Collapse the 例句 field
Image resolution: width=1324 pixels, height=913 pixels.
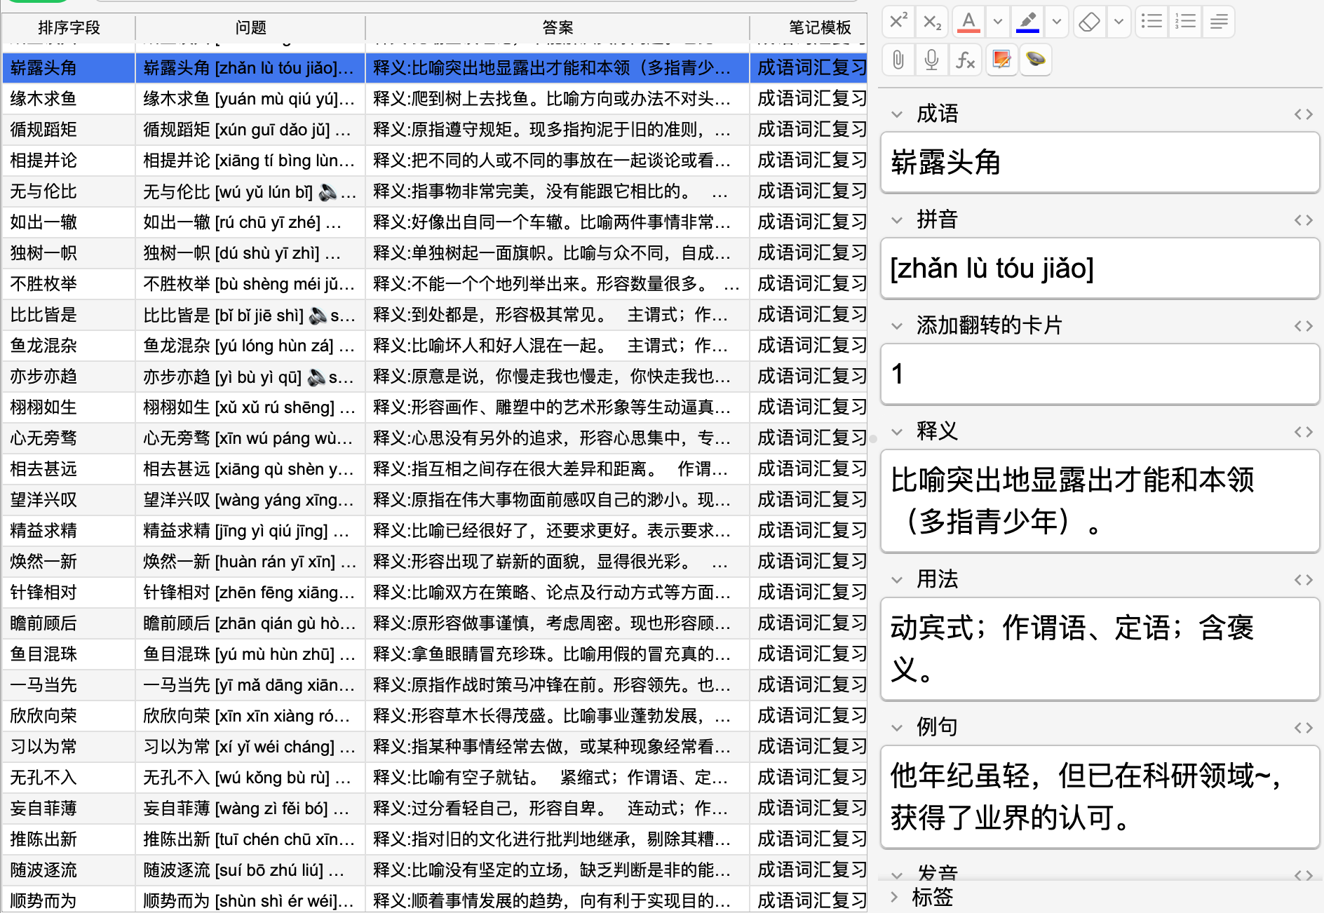coord(897,727)
